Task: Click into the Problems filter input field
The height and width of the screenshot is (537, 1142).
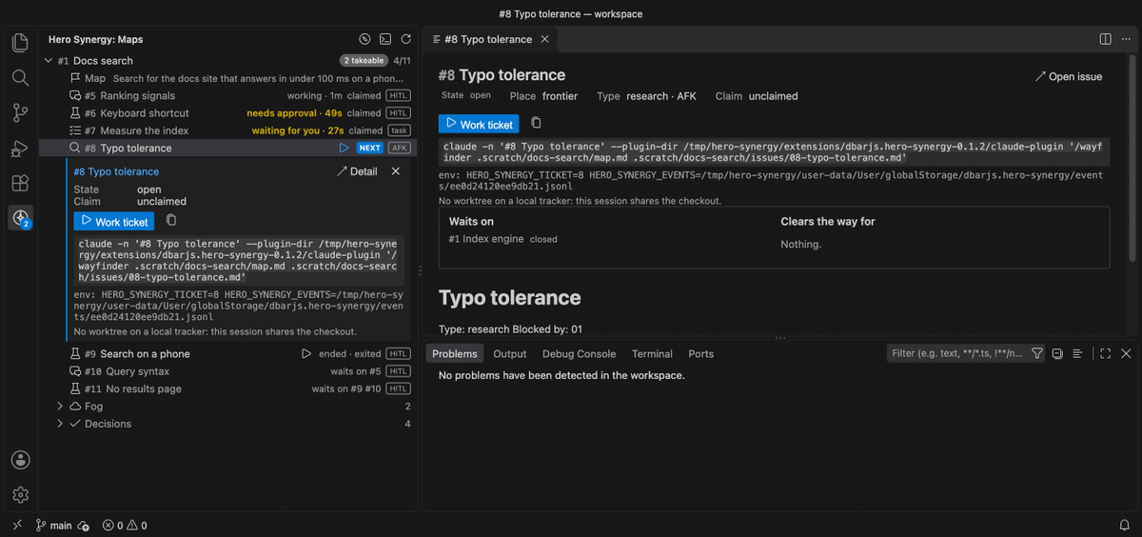Action: (956, 353)
